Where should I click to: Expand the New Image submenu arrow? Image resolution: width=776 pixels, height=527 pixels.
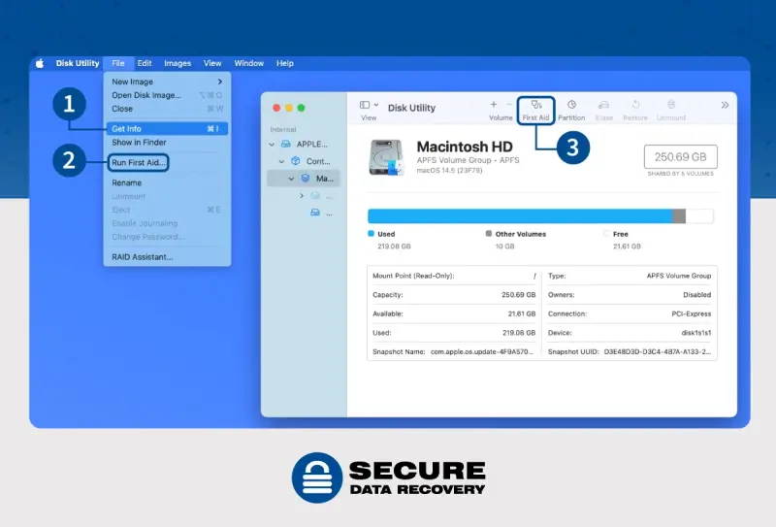pos(220,82)
